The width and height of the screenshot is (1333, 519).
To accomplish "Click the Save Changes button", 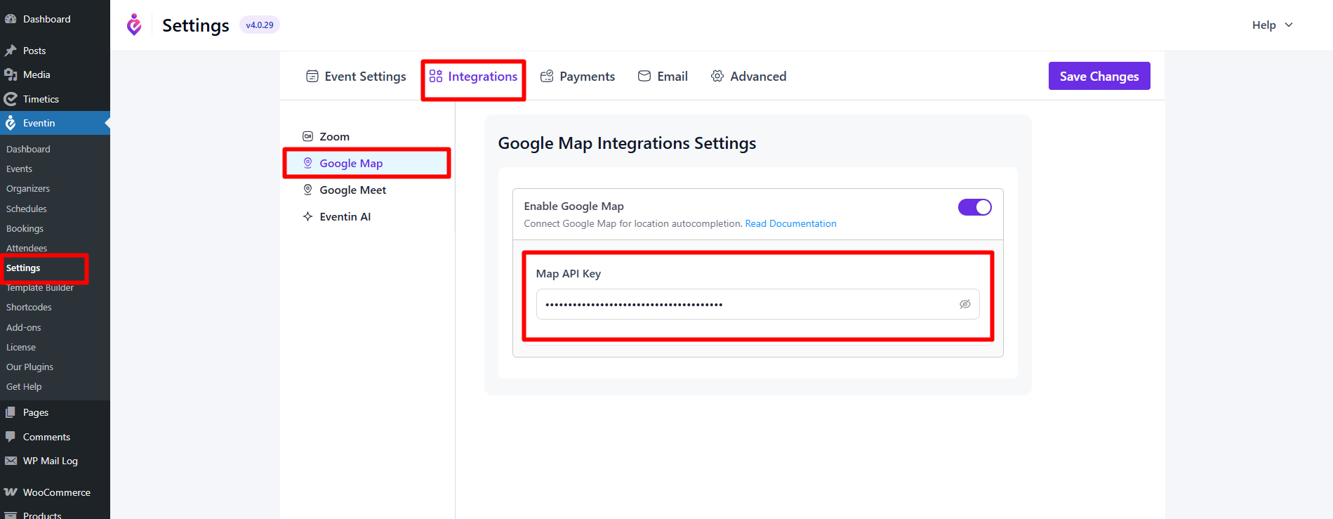I will pyautogui.click(x=1099, y=76).
